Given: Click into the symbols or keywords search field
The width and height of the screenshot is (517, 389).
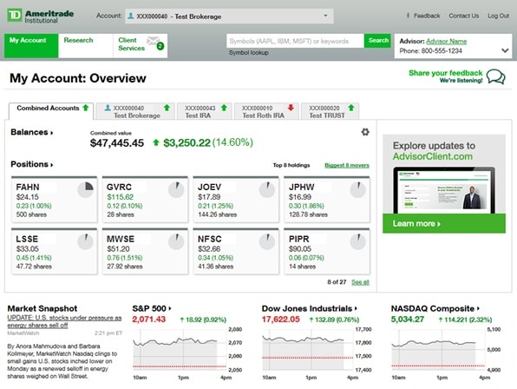Looking at the screenshot, I should (x=295, y=41).
